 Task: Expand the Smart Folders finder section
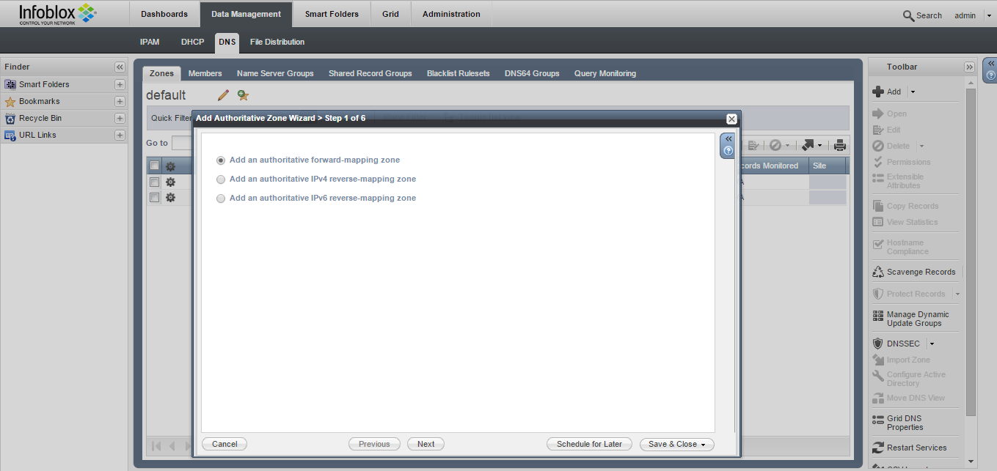pyautogui.click(x=120, y=84)
